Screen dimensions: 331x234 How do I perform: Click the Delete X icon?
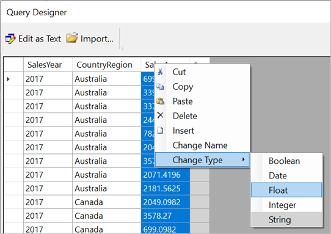click(160, 115)
